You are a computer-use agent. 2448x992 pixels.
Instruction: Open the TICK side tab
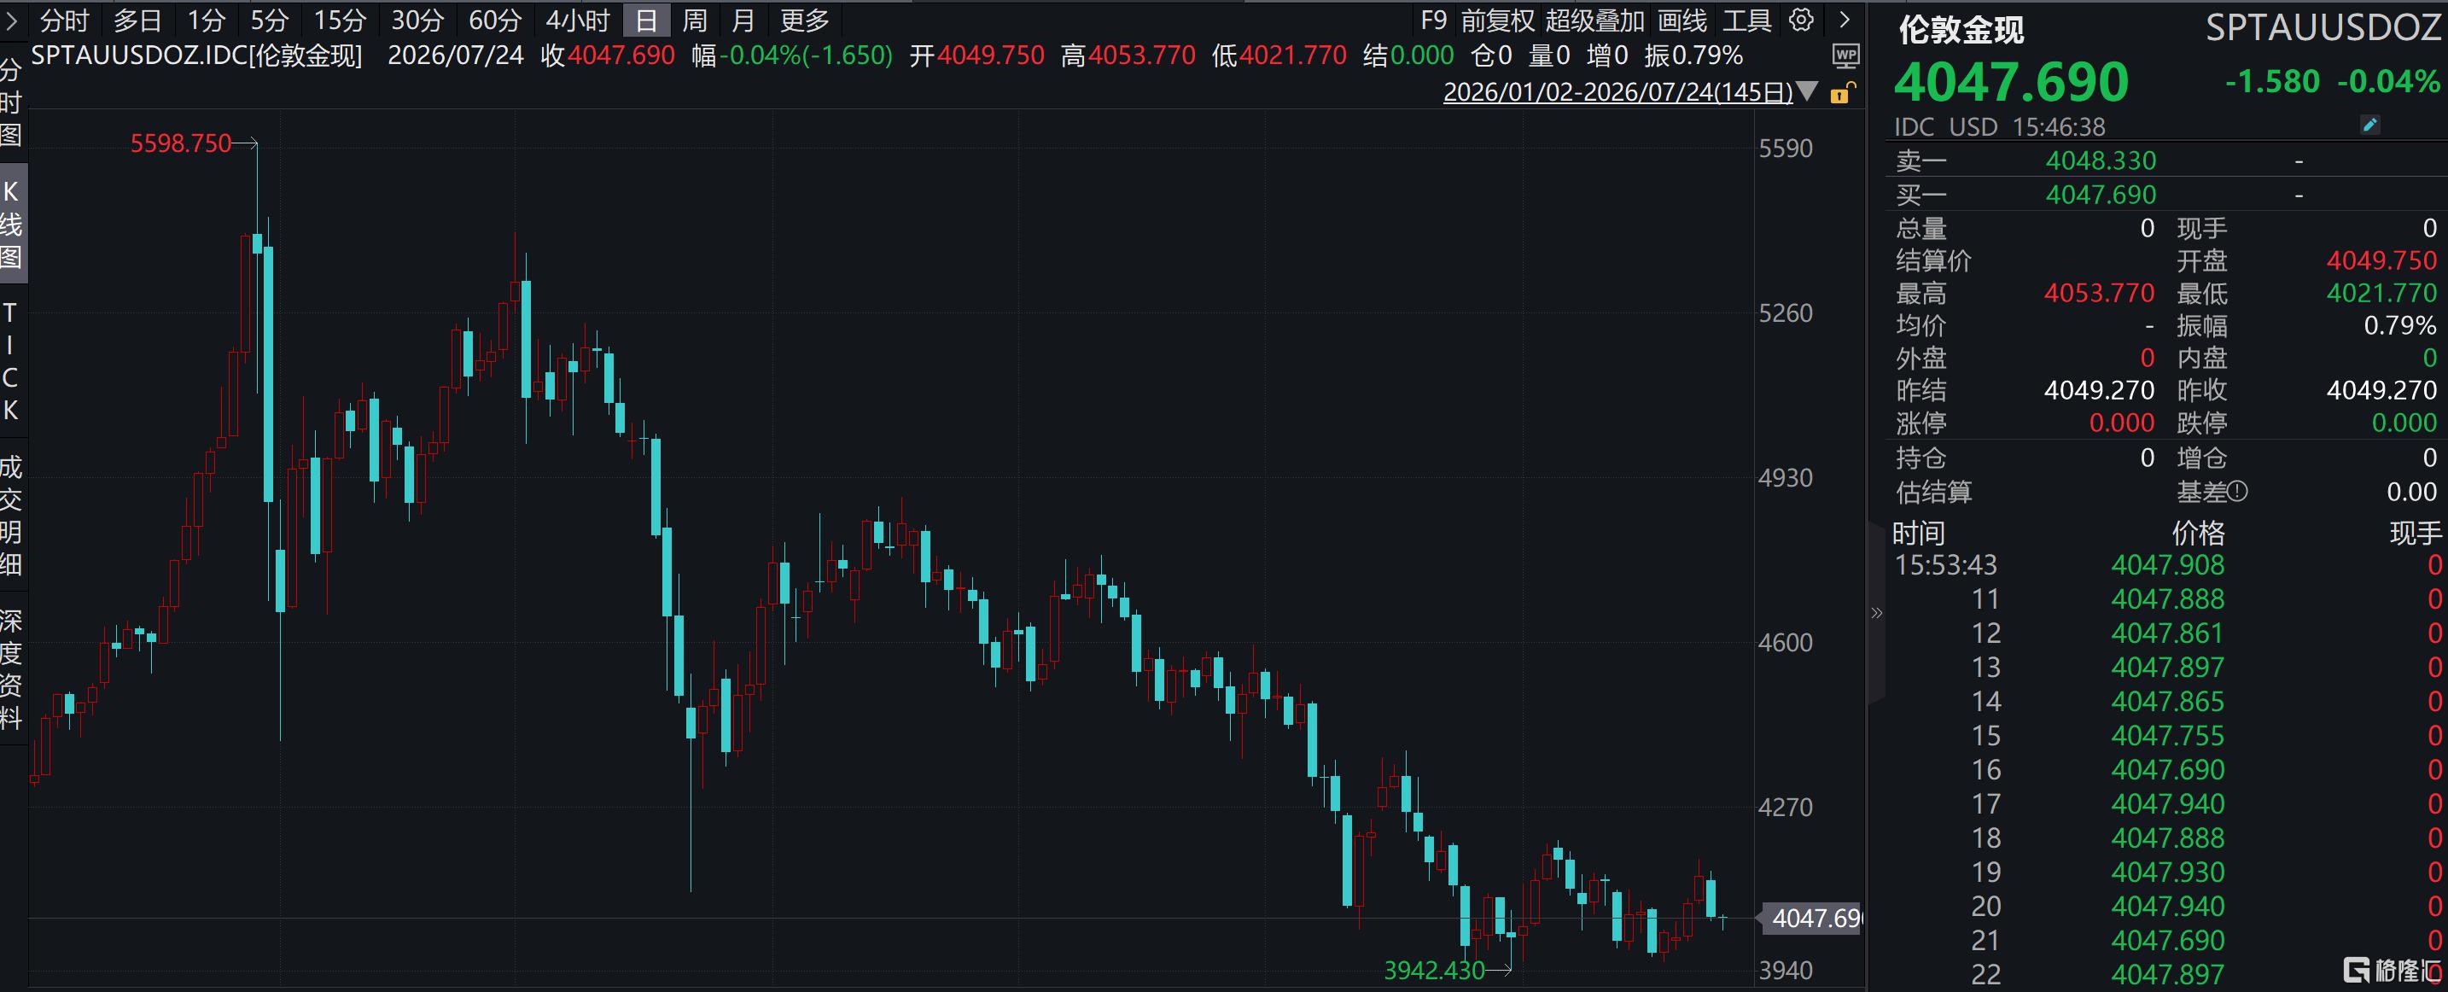coord(10,361)
